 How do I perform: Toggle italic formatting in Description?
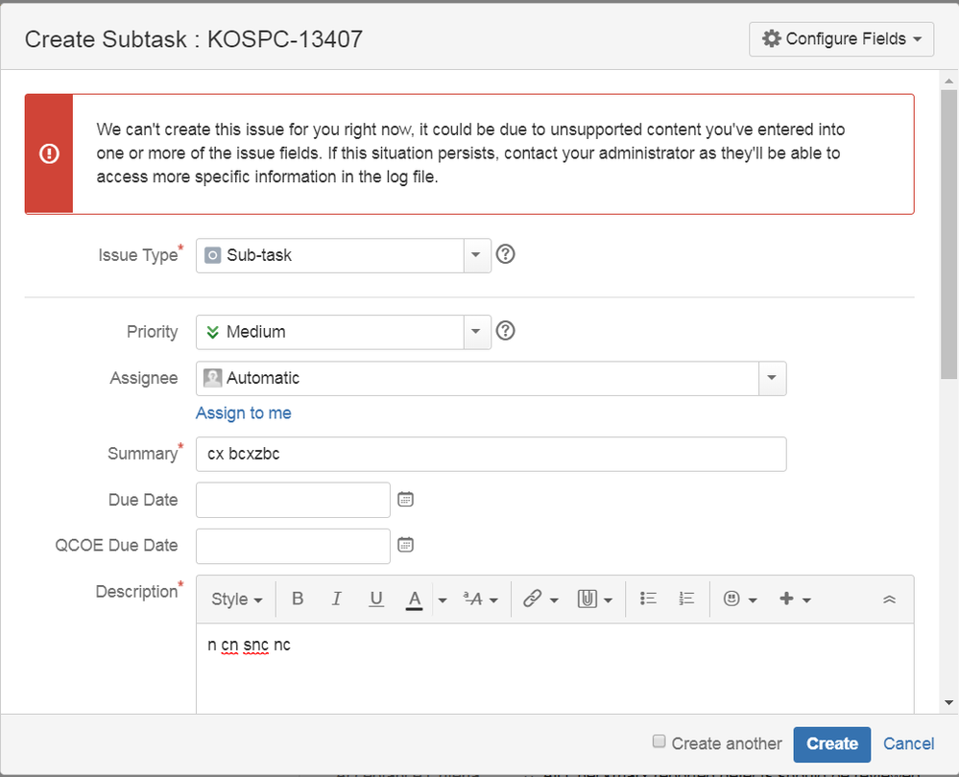click(x=336, y=600)
